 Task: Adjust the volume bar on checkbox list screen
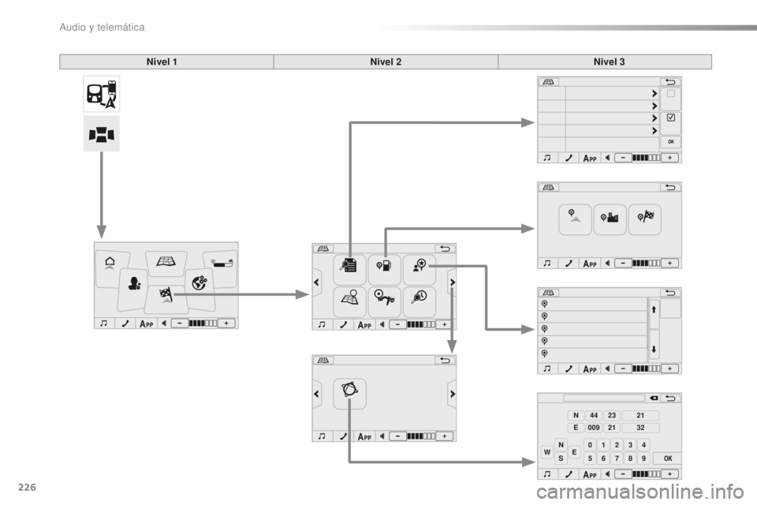[646, 158]
